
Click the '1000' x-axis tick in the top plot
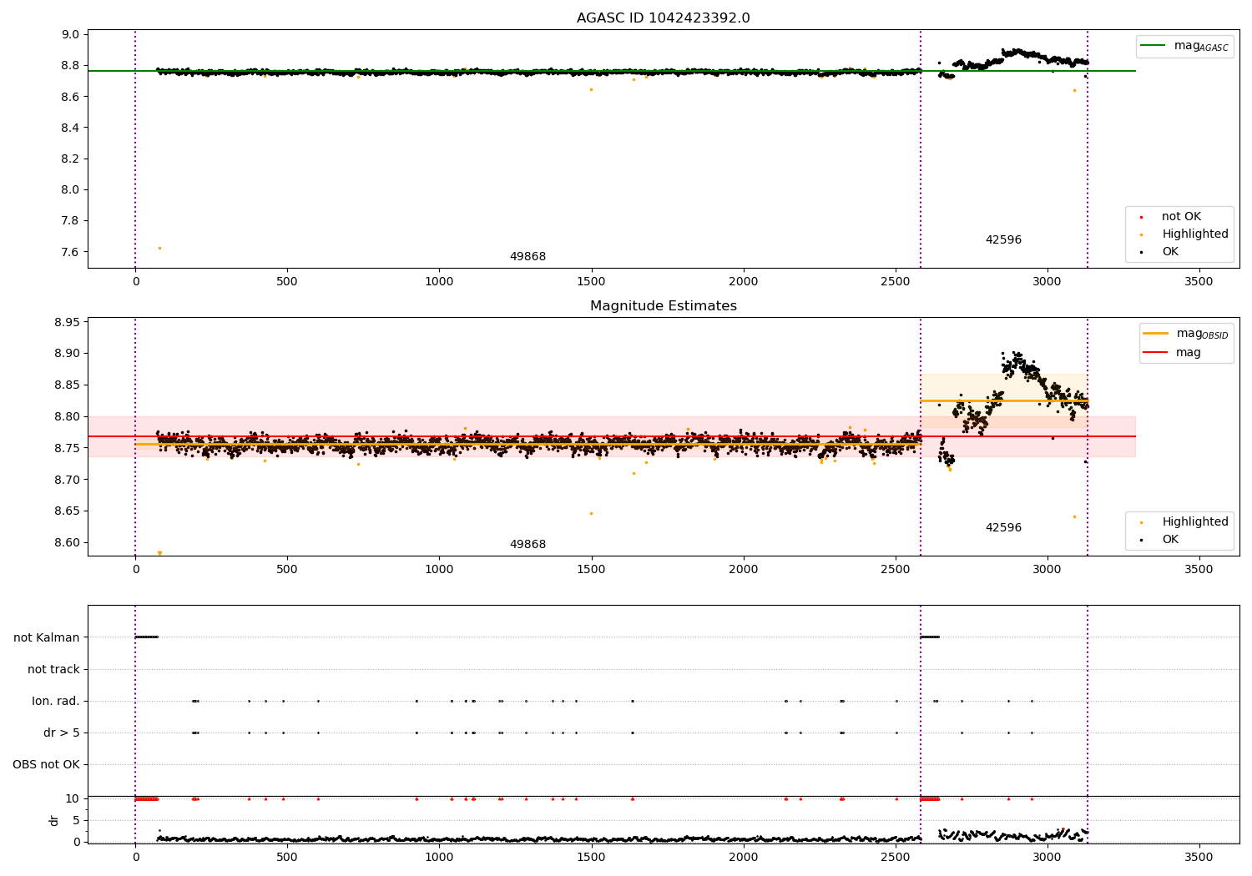point(439,282)
